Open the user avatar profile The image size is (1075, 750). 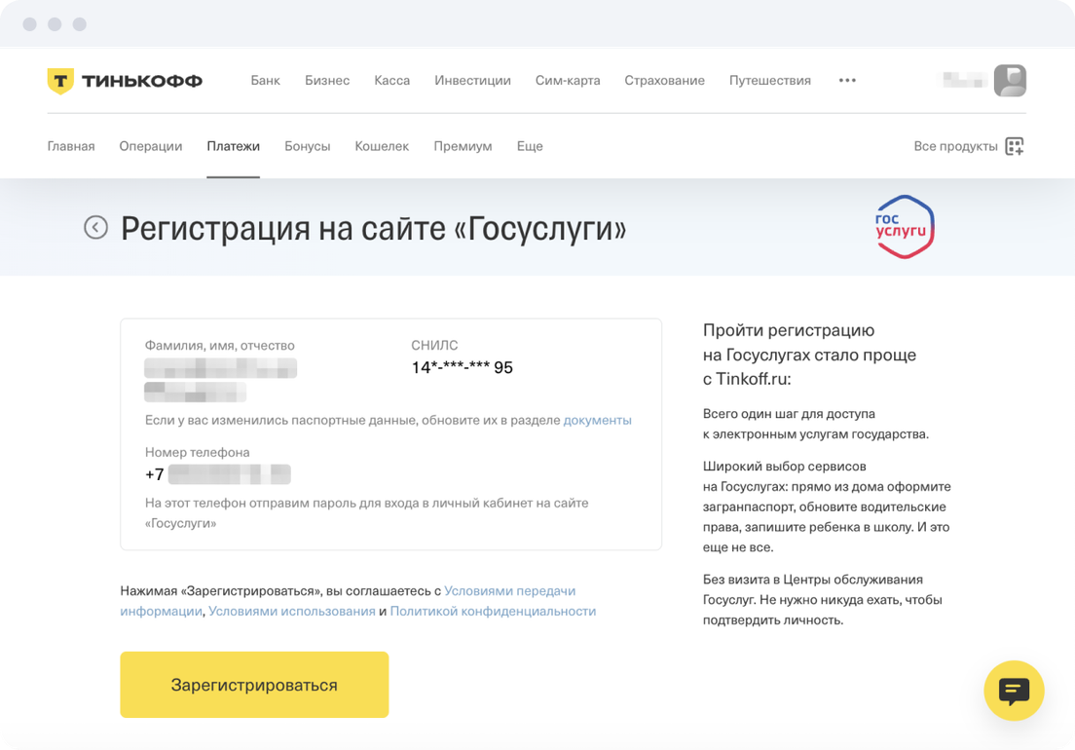pyautogui.click(x=1010, y=80)
